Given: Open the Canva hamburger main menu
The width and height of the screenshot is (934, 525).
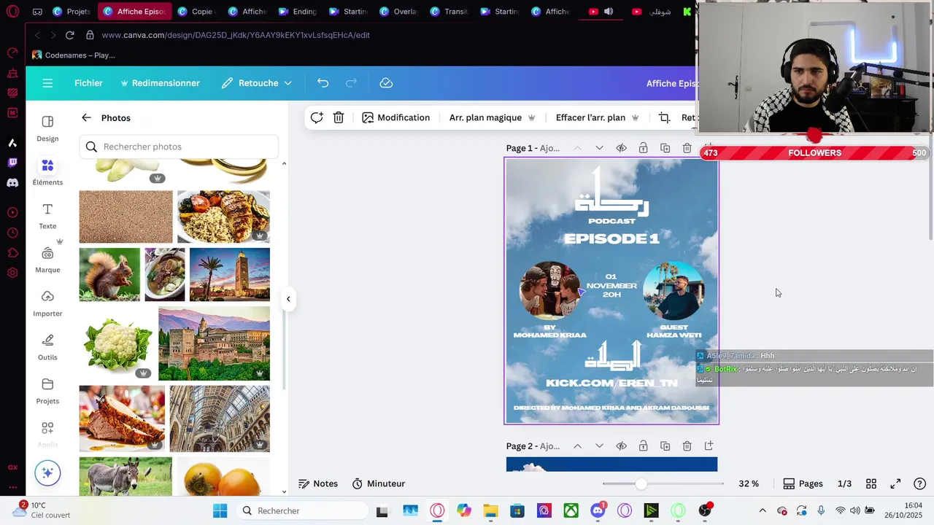Looking at the screenshot, I should pyautogui.click(x=47, y=83).
